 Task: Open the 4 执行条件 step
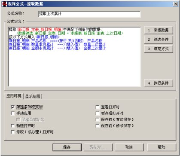tap(159, 83)
